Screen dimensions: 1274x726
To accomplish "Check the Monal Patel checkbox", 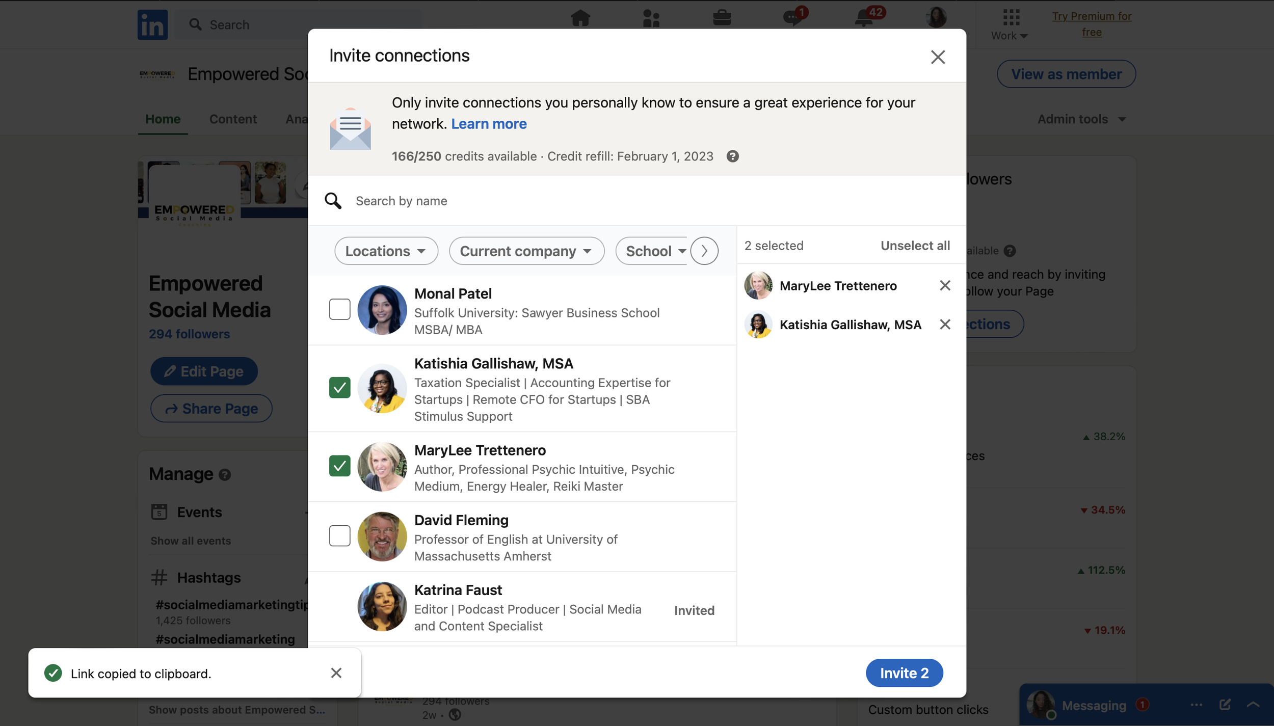I will click(x=339, y=309).
